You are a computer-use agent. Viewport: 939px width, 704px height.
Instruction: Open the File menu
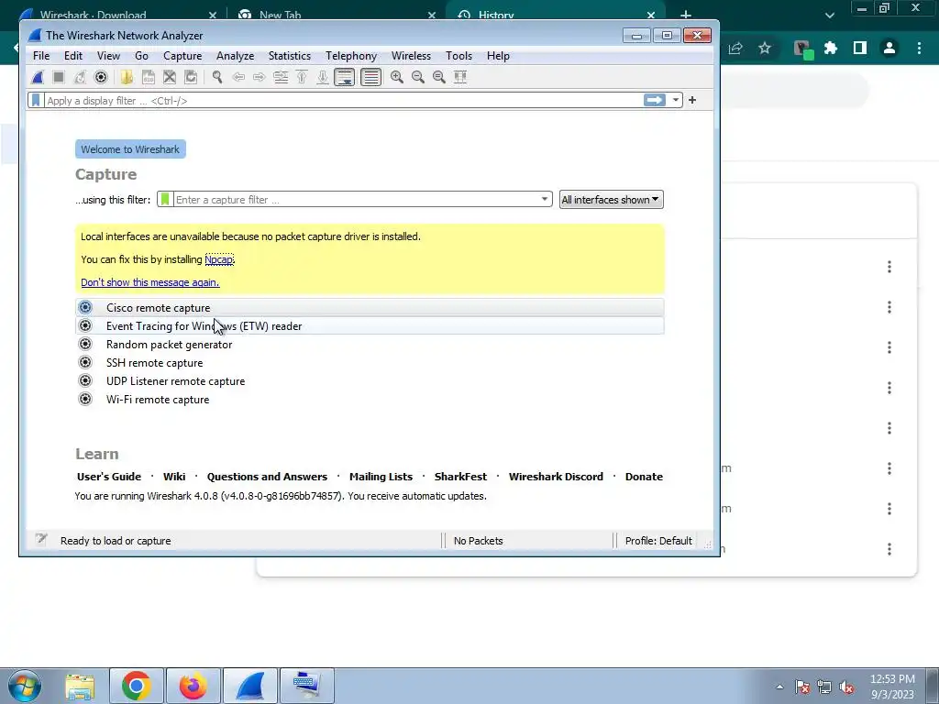coord(41,56)
